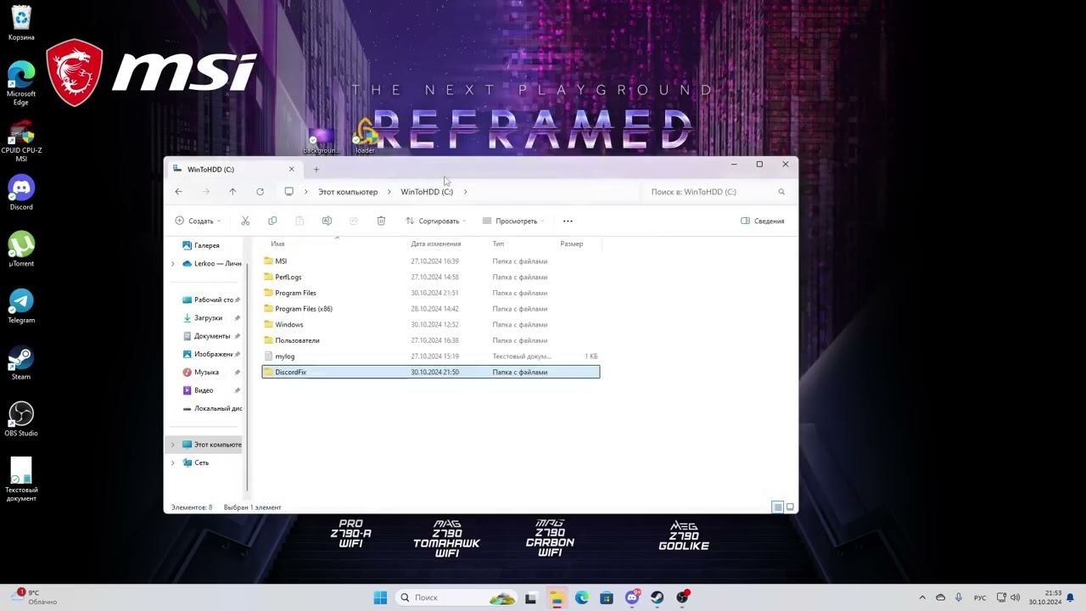Open Microsoft Store from taskbar
Screen dimensions: 1086x611
coord(607,597)
